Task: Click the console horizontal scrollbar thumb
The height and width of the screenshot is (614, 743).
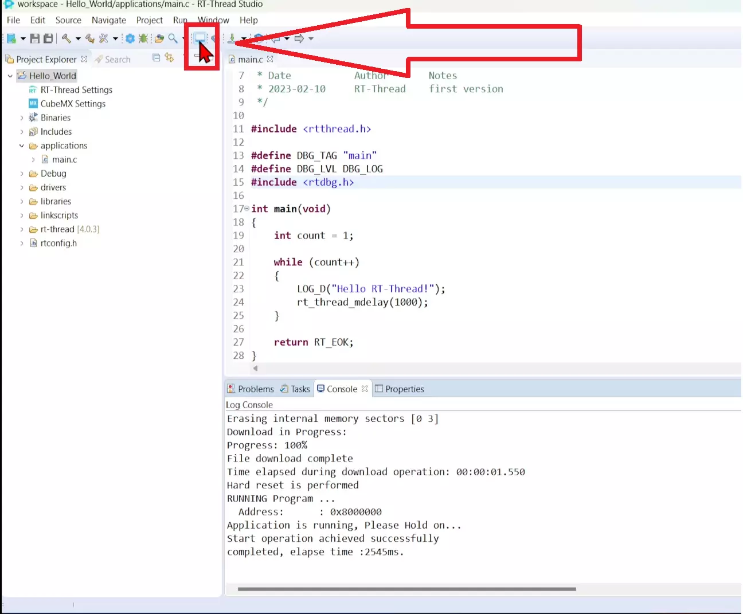Action: pos(406,589)
